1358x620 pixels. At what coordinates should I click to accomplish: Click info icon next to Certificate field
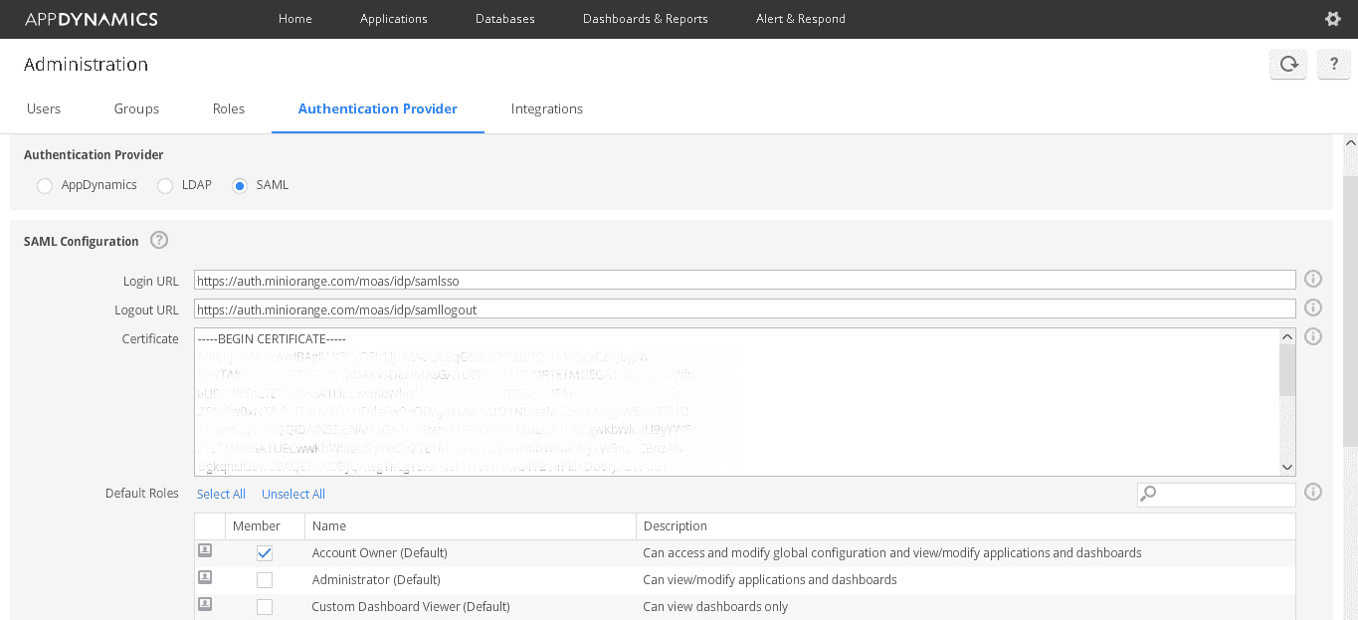tap(1312, 336)
